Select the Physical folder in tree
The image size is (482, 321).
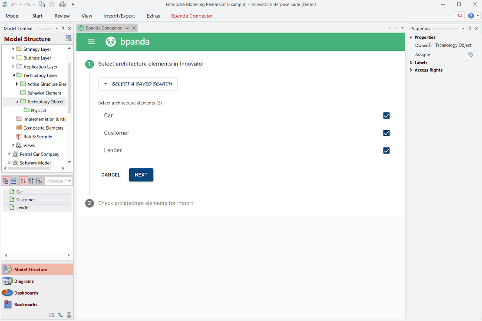(35, 110)
